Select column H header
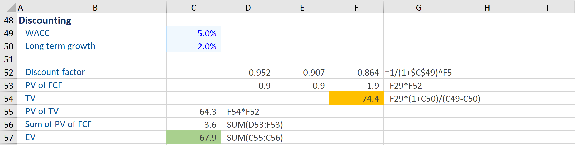 tap(487, 7)
